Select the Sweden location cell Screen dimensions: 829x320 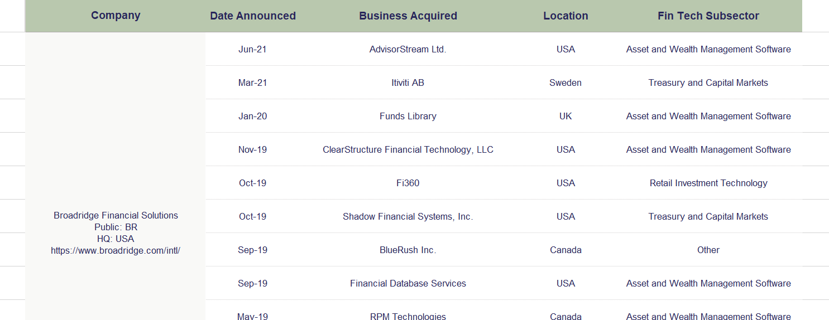pyautogui.click(x=566, y=83)
